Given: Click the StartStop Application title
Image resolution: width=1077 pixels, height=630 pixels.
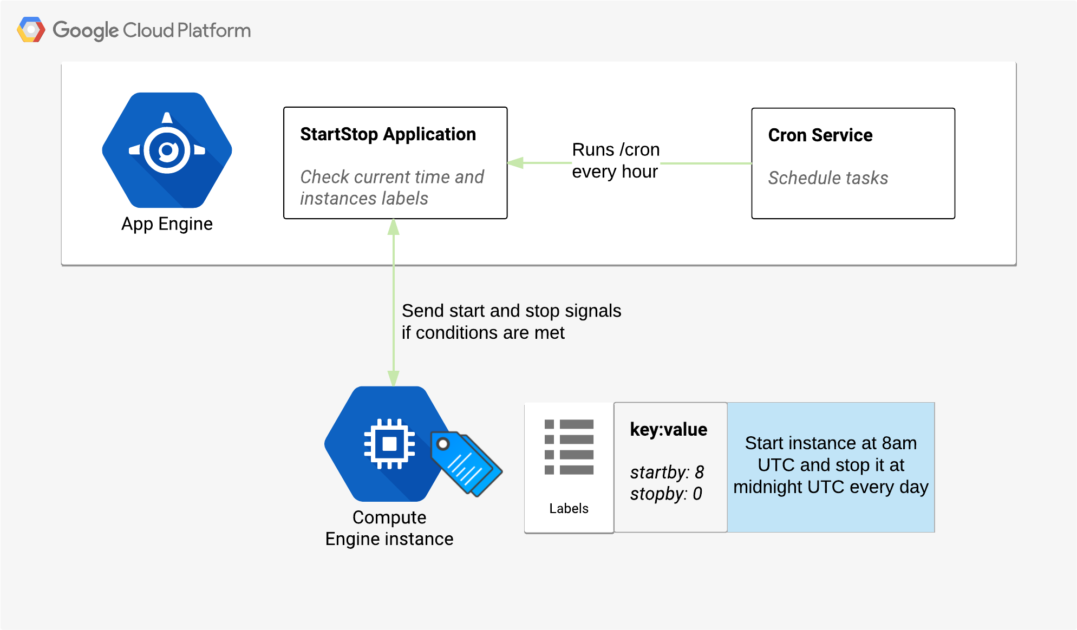Looking at the screenshot, I should [x=388, y=134].
